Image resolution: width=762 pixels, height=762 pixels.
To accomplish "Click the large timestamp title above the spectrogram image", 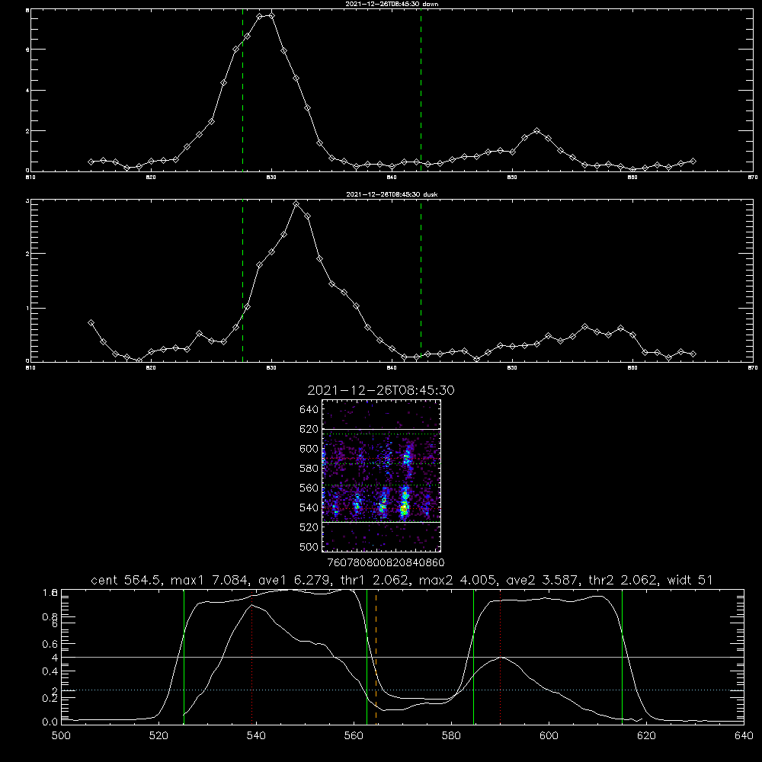I will 381,390.
